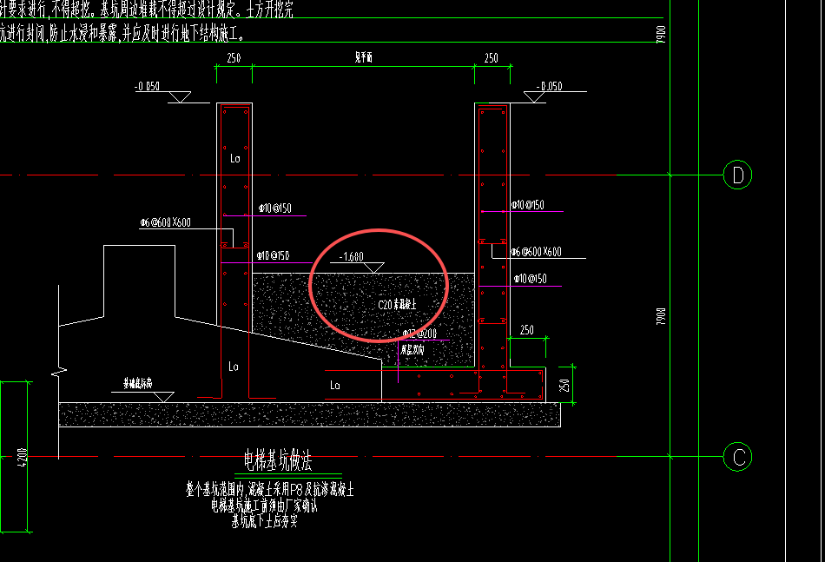The height and width of the screenshot is (562, 825).
Task: Click the elevation triangle marker under -1.680
Action: click(x=373, y=268)
